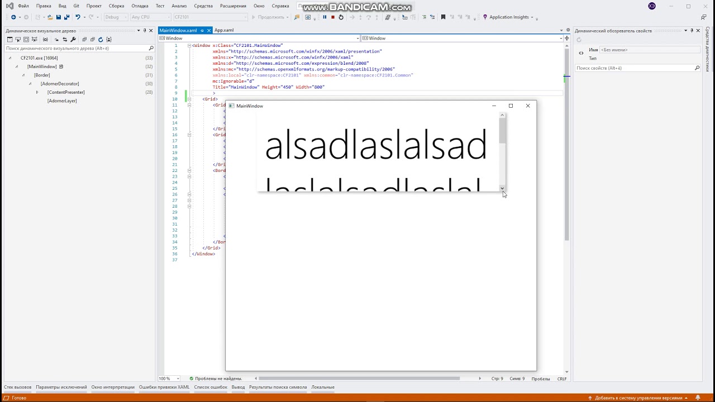Click the Application Insights lightbulb icon
This screenshot has height=402, width=715.
pos(485,17)
